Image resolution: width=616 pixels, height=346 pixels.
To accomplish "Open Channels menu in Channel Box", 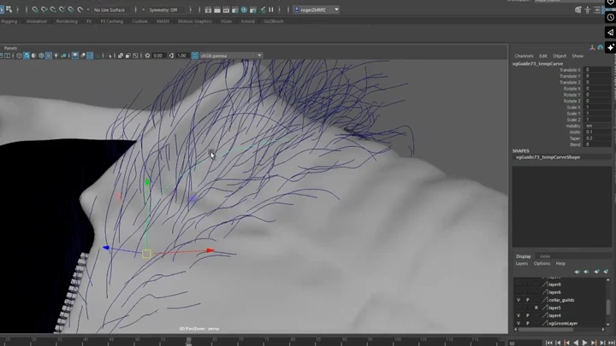I will pyautogui.click(x=524, y=56).
